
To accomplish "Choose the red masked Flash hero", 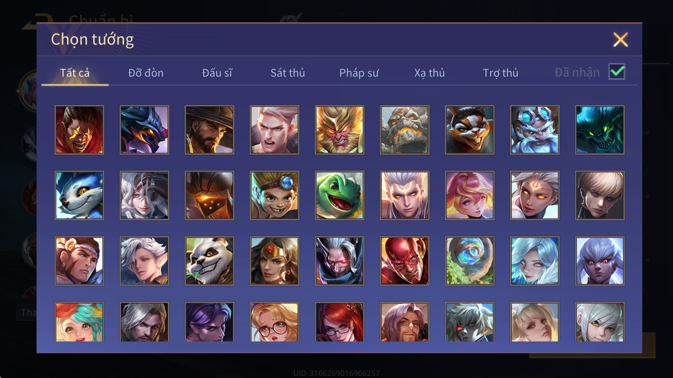I will click(405, 261).
